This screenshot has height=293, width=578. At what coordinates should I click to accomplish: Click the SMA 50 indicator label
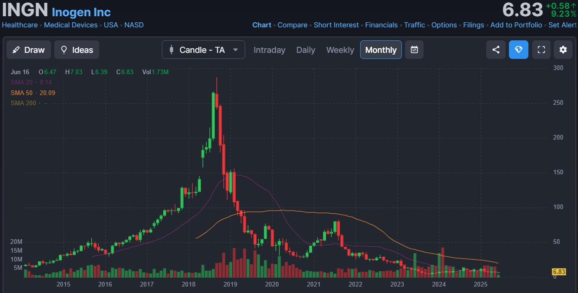(21, 93)
